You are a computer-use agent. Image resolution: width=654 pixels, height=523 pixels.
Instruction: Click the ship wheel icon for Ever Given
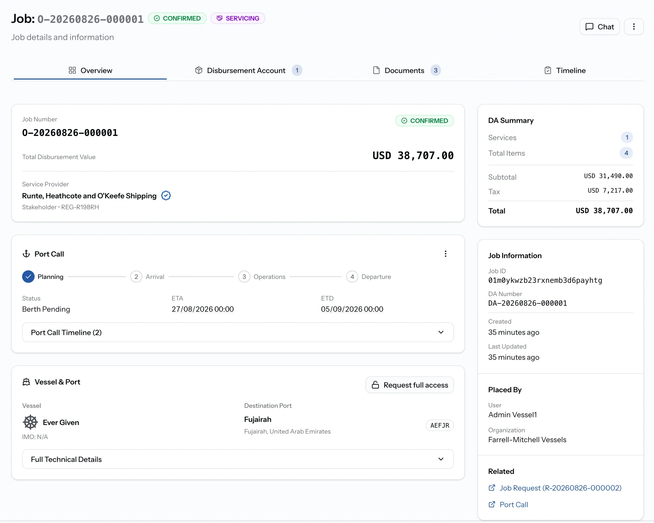[x=30, y=422]
